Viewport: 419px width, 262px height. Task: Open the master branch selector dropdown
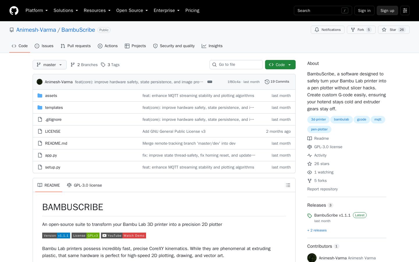[49, 65]
